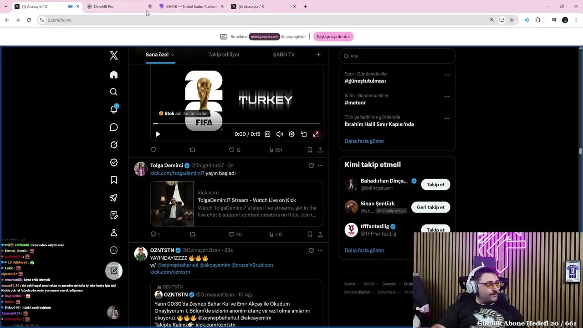Click the Ara search field
The image size is (583, 328).
(x=397, y=56)
